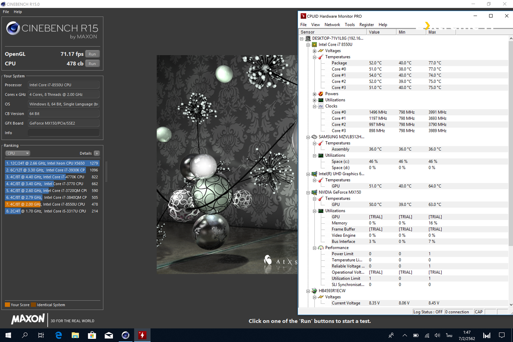Open Task View from the taskbar
The height and width of the screenshot is (342, 513).
click(x=41, y=335)
